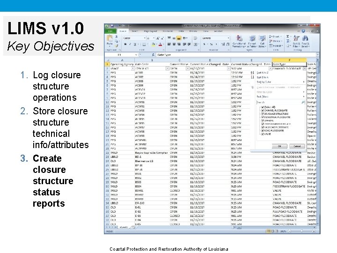Click the Sort Z to A option
Viewport: 337px width, 253px height.
pos(263,77)
